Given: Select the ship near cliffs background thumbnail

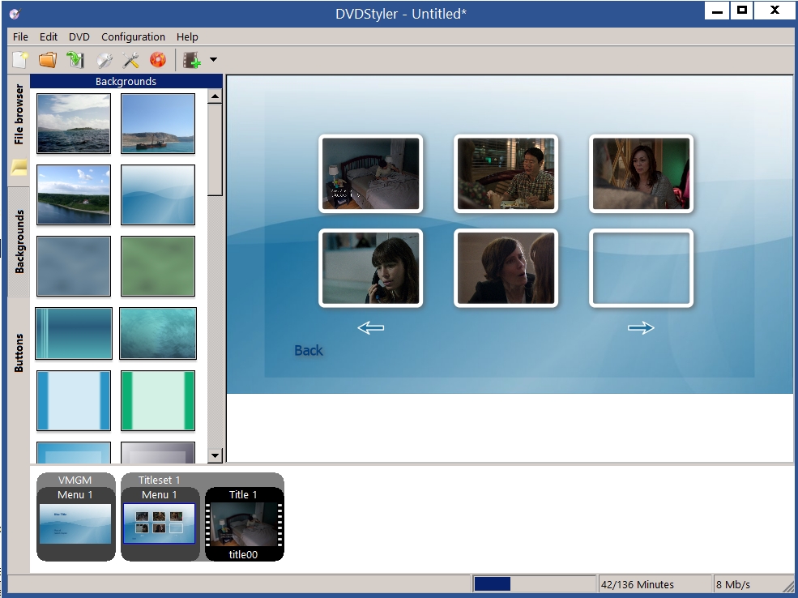Looking at the screenshot, I should pos(158,123).
